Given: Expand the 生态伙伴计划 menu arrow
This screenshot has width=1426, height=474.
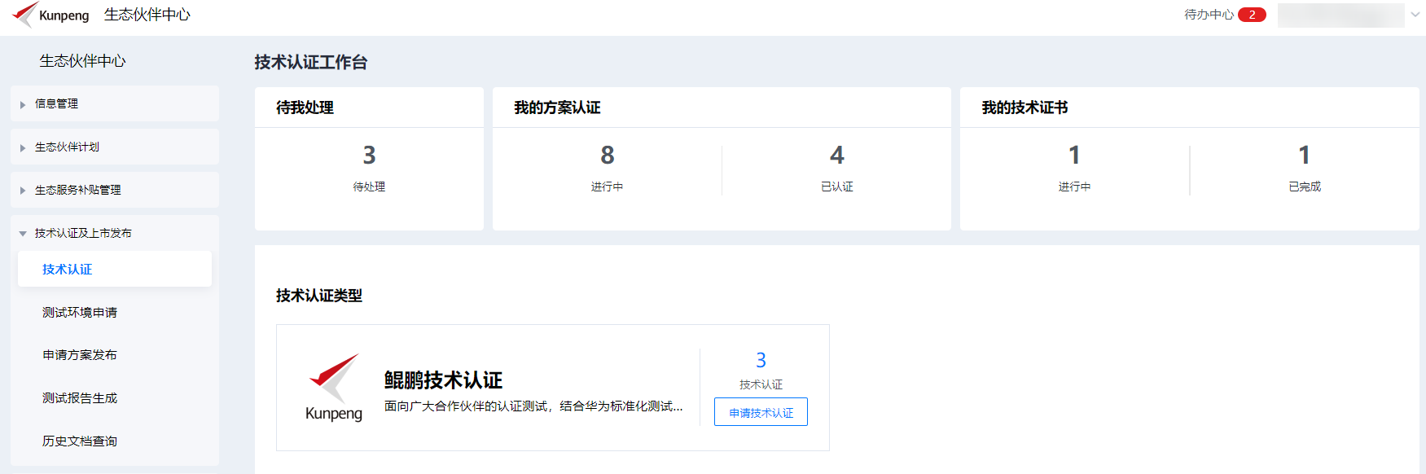Looking at the screenshot, I should point(23,147).
